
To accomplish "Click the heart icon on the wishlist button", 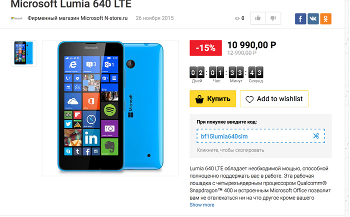I will pyautogui.click(x=249, y=99).
